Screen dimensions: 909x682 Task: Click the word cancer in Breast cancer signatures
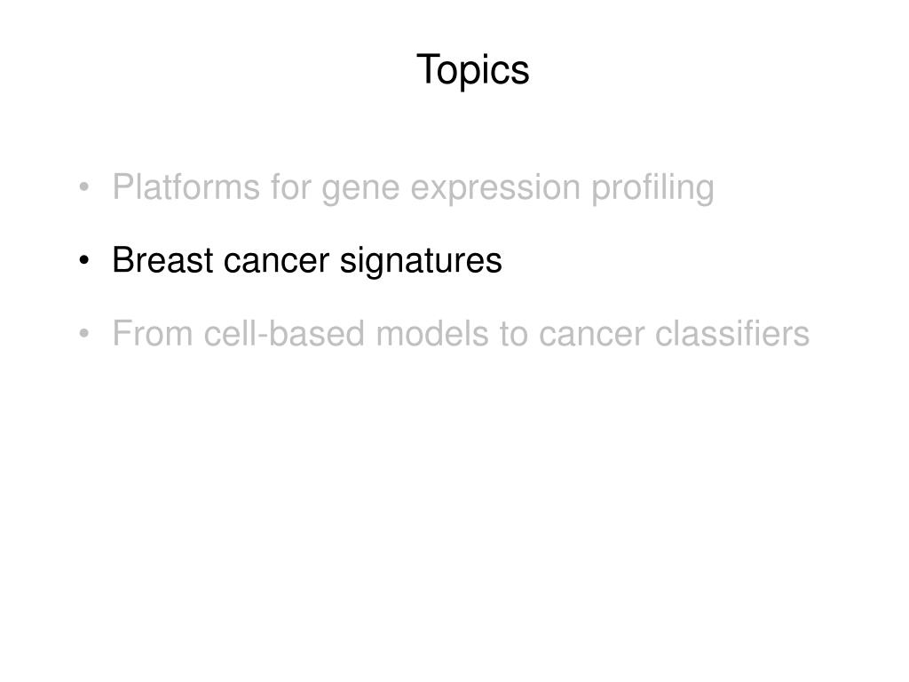pyautogui.click(x=277, y=263)
